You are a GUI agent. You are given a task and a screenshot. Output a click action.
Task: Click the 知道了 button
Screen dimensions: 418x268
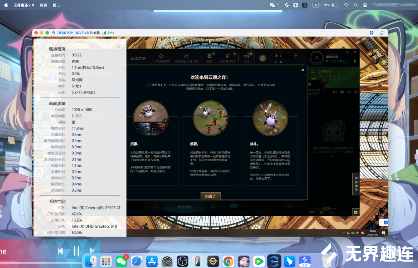click(x=210, y=196)
